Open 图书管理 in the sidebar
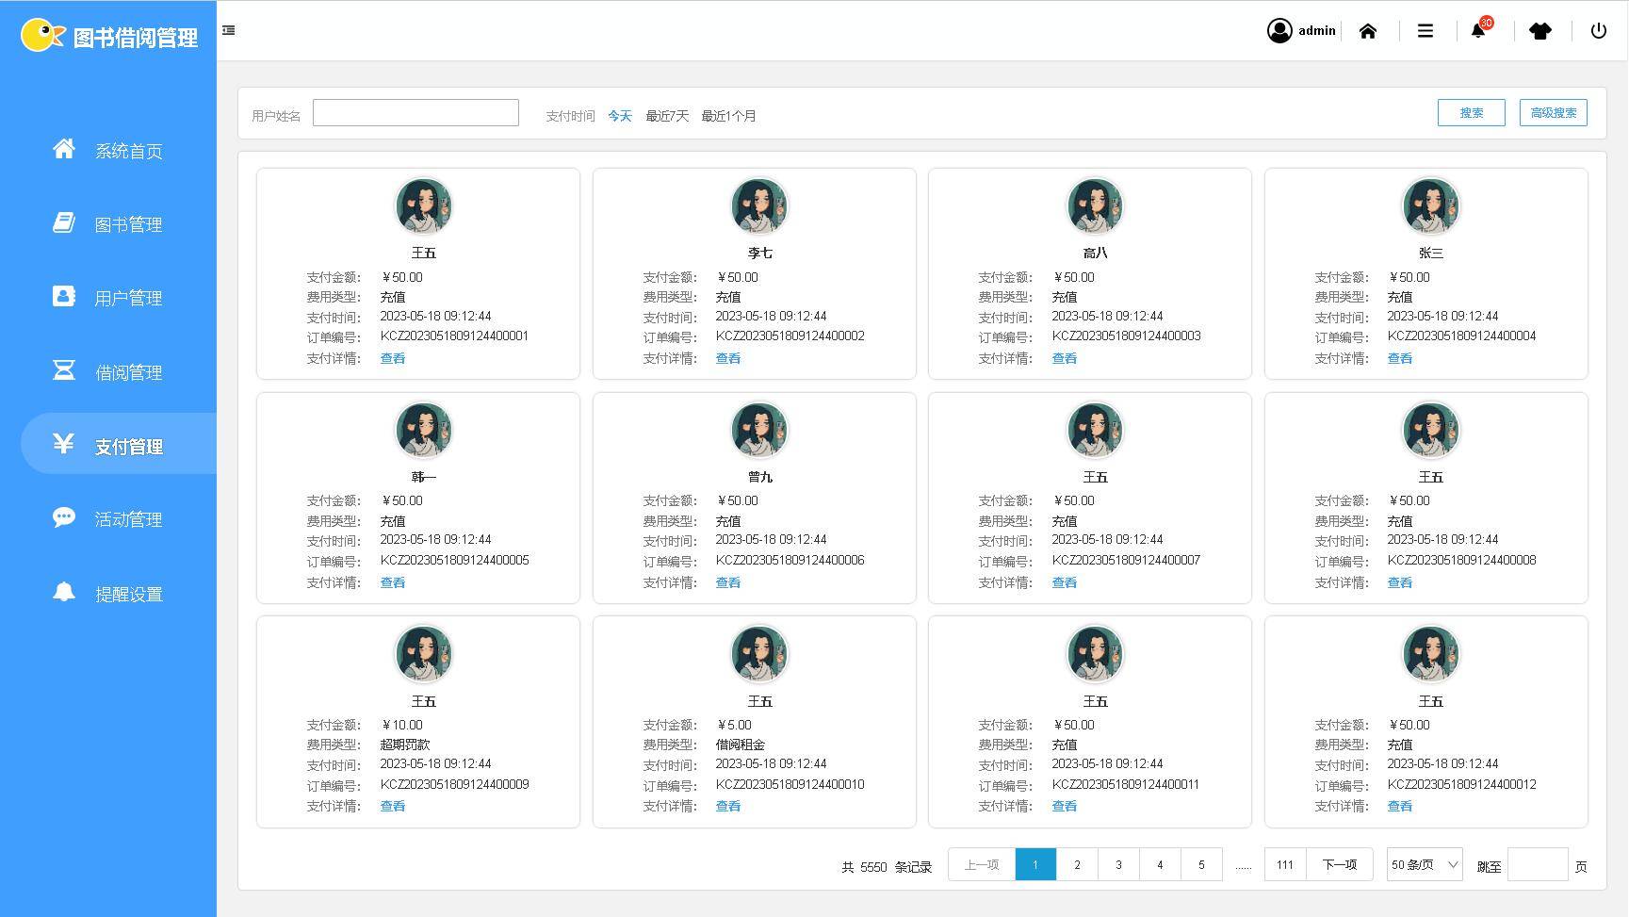Image resolution: width=1629 pixels, height=917 pixels. click(128, 224)
